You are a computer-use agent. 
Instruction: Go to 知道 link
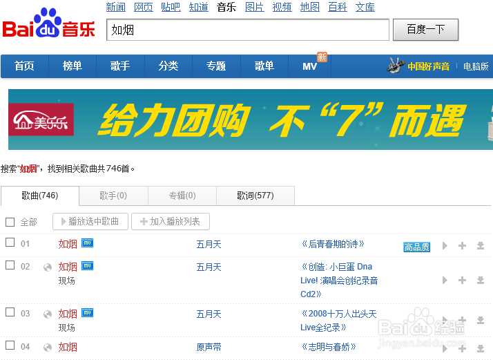[198, 7]
